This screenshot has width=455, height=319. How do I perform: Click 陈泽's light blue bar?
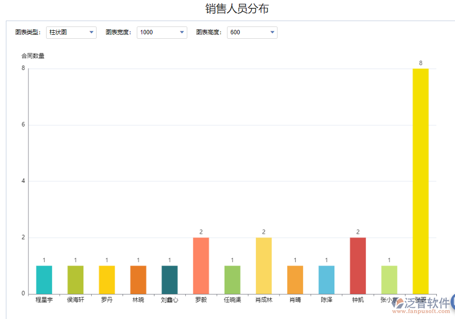click(326, 278)
